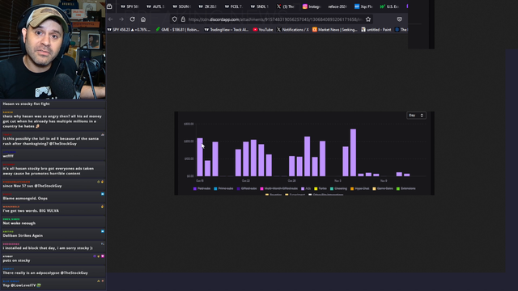Open the TradingView - Track All bookmark

[227, 30]
